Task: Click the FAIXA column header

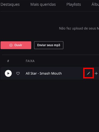Action: (30, 61)
